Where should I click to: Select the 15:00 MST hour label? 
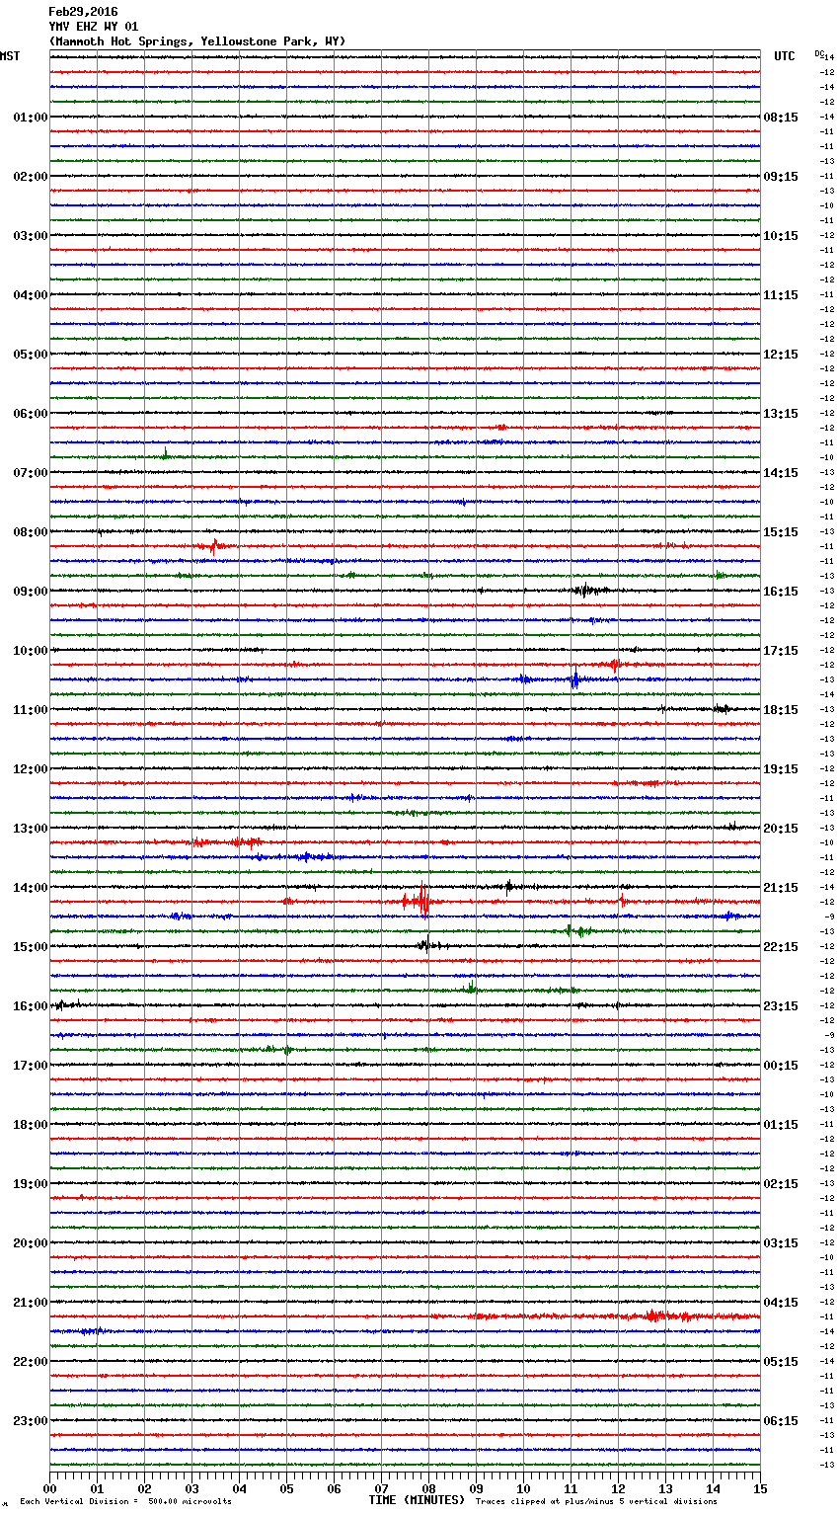tap(30, 947)
